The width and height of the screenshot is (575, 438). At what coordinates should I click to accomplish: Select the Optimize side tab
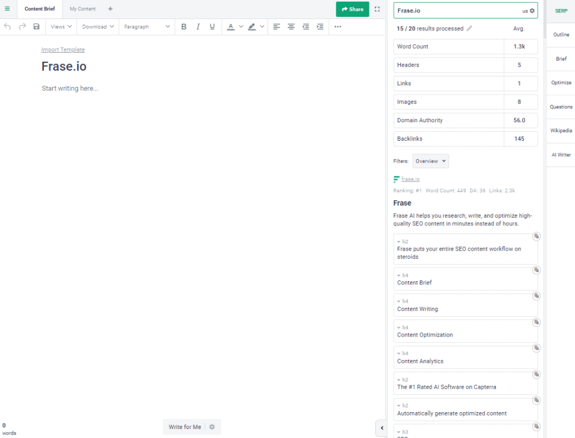click(561, 83)
